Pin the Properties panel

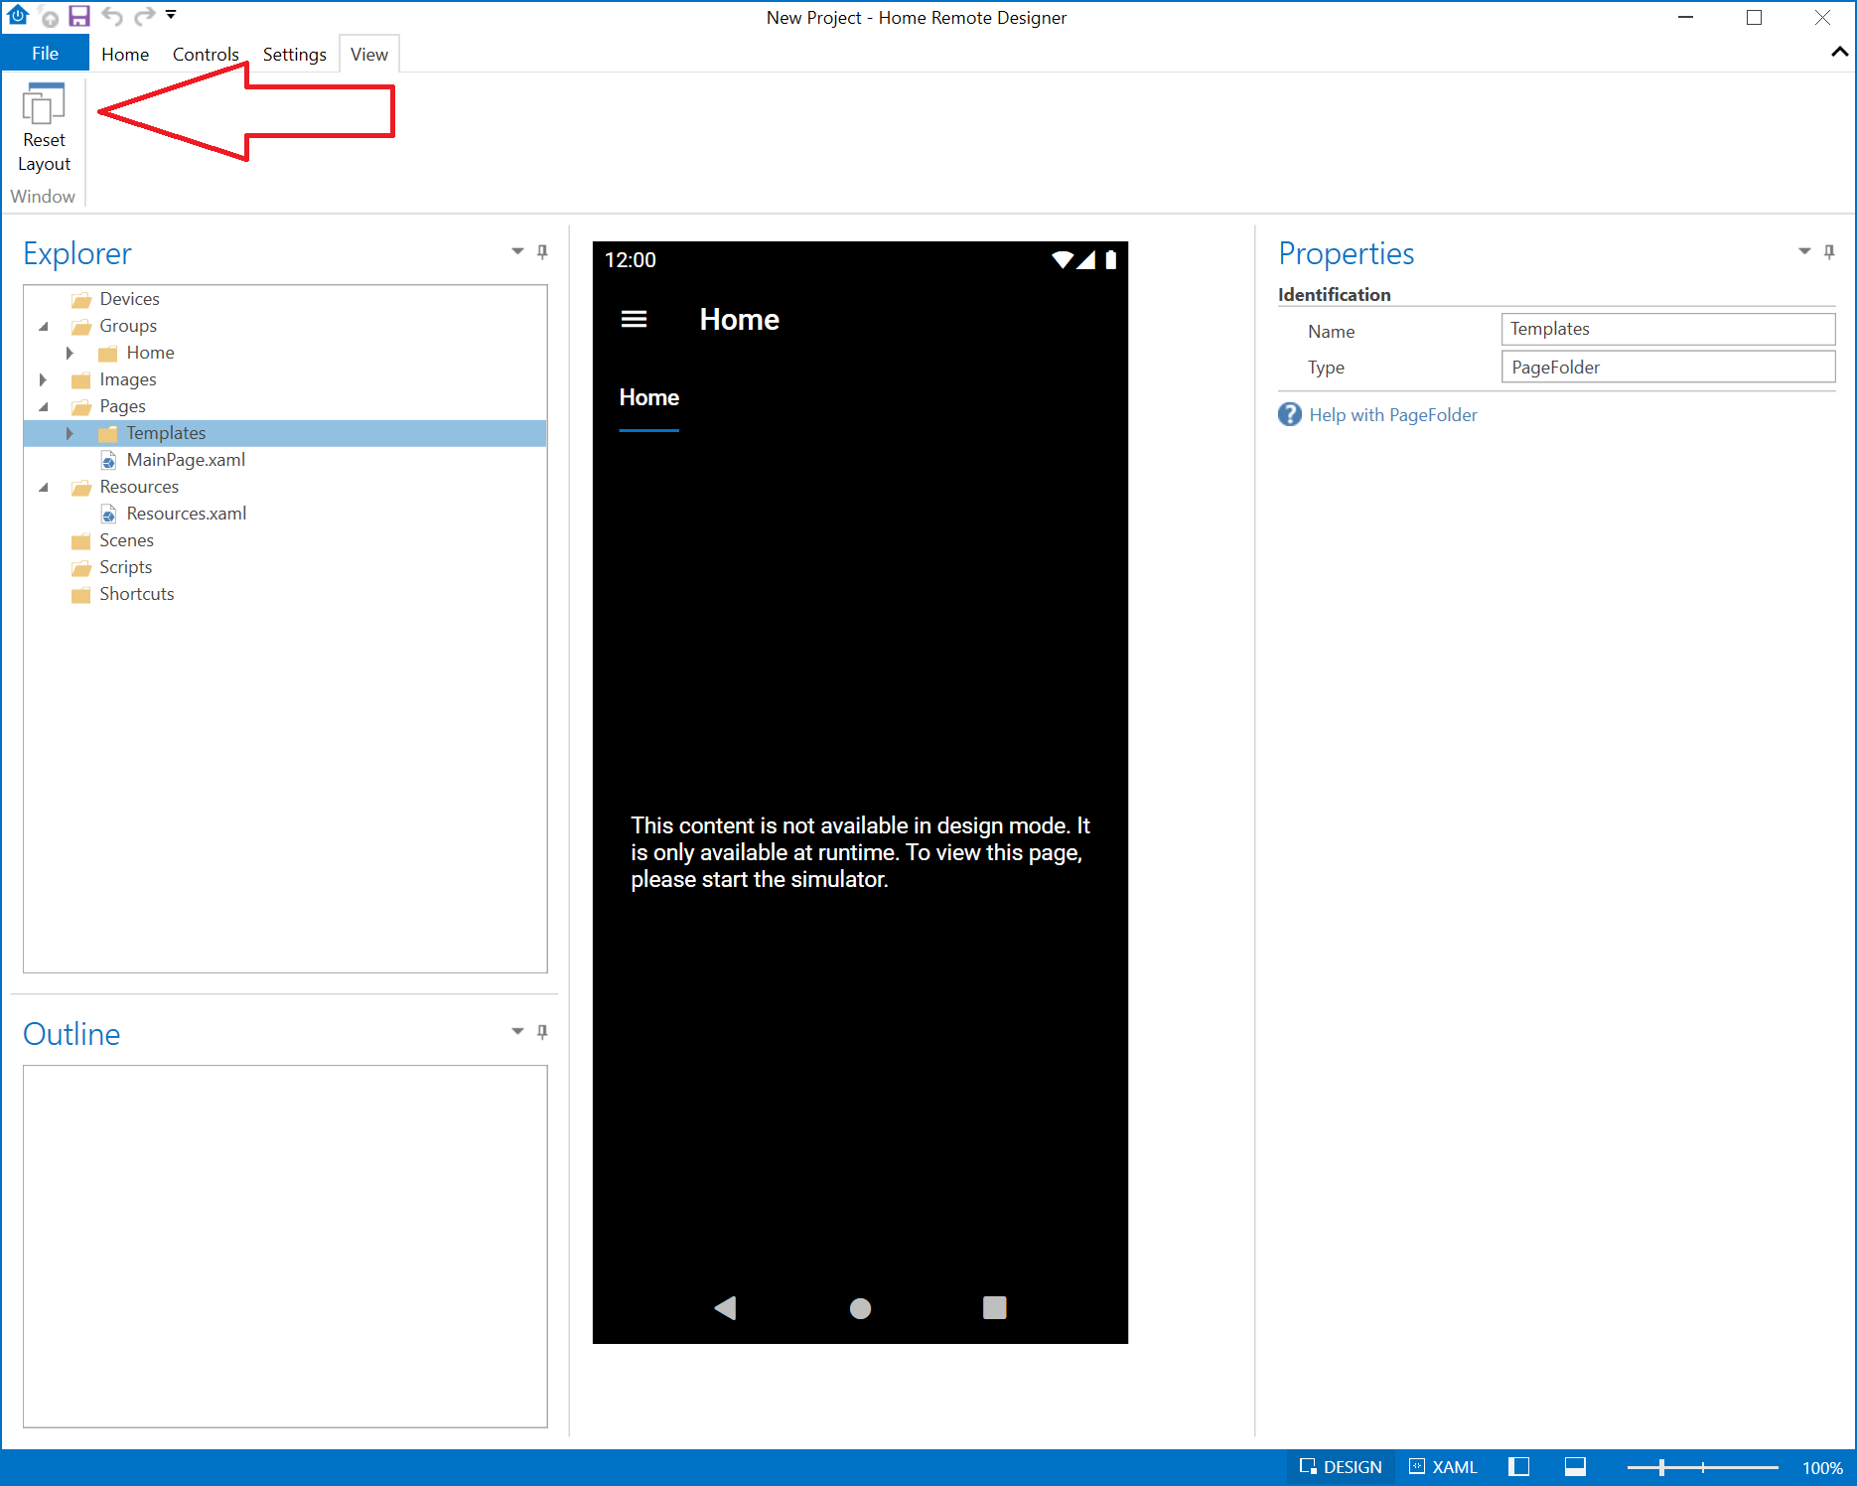point(1829,251)
